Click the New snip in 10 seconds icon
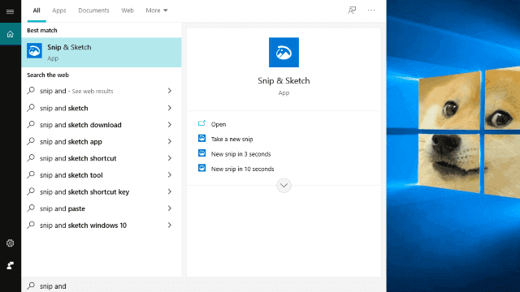The width and height of the screenshot is (520, 292). click(202, 168)
